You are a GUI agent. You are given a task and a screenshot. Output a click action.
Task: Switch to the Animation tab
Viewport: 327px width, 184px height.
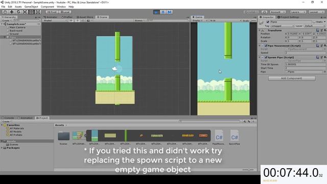(x=26, y=118)
